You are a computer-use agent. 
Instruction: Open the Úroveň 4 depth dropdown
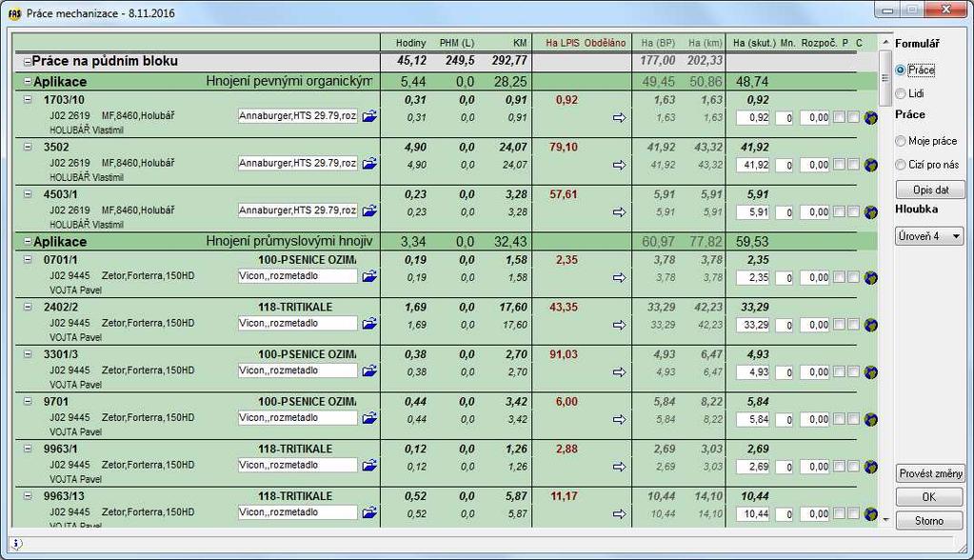[929, 236]
